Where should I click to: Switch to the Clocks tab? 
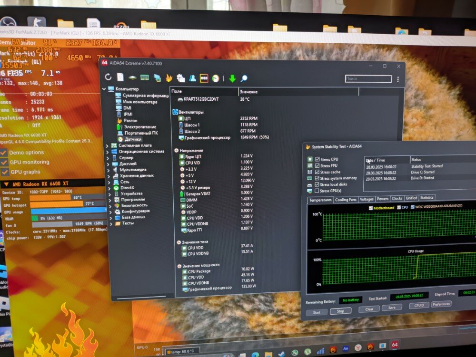click(397, 198)
